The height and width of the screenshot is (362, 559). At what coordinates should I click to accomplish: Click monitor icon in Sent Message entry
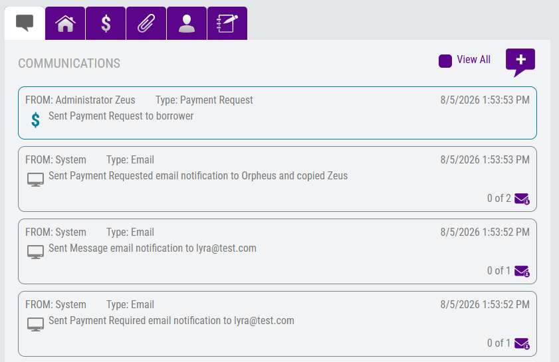tap(36, 252)
